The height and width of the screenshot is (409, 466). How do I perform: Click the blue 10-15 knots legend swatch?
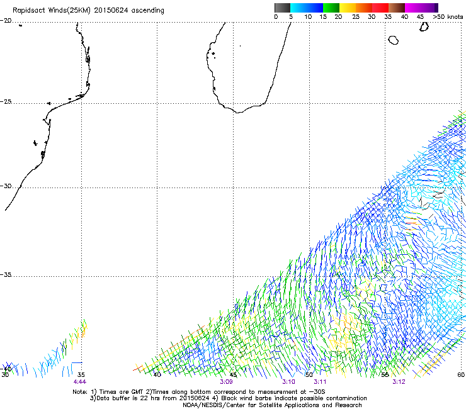(x=315, y=8)
